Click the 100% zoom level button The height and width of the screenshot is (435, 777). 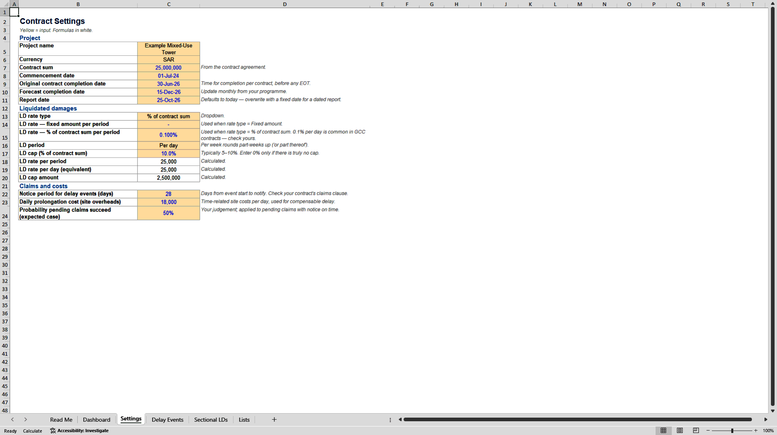click(x=768, y=431)
